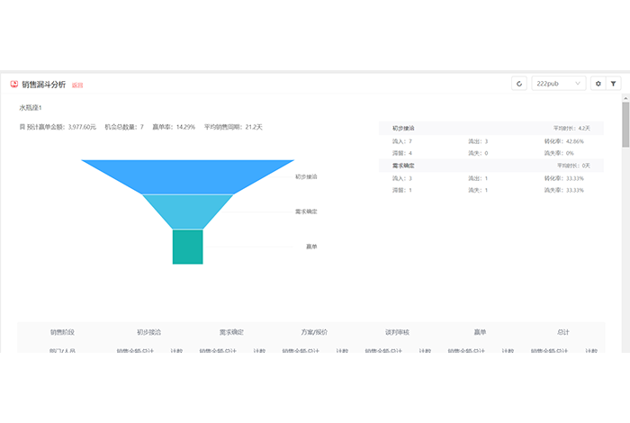Click the 销售阶段 table column header
Image resolution: width=630 pixels, height=423 pixels.
point(62,332)
